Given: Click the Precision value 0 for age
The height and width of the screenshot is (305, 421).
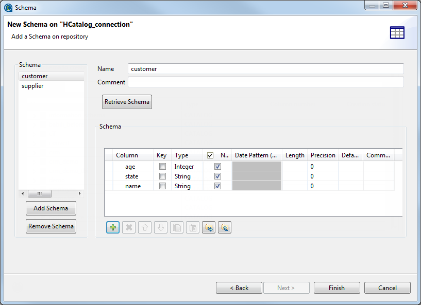Looking at the screenshot, I should [x=323, y=167].
